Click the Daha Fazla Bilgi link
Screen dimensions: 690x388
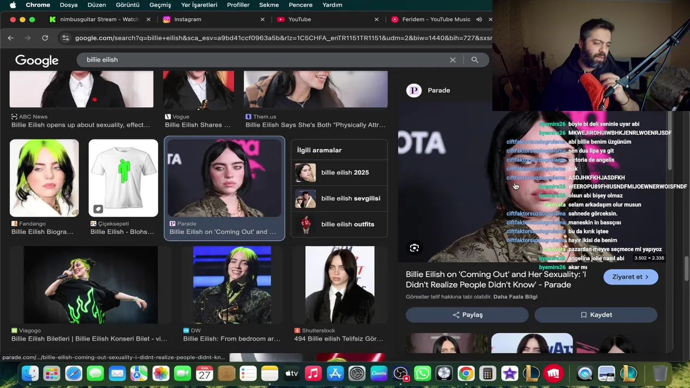click(x=515, y=297)
